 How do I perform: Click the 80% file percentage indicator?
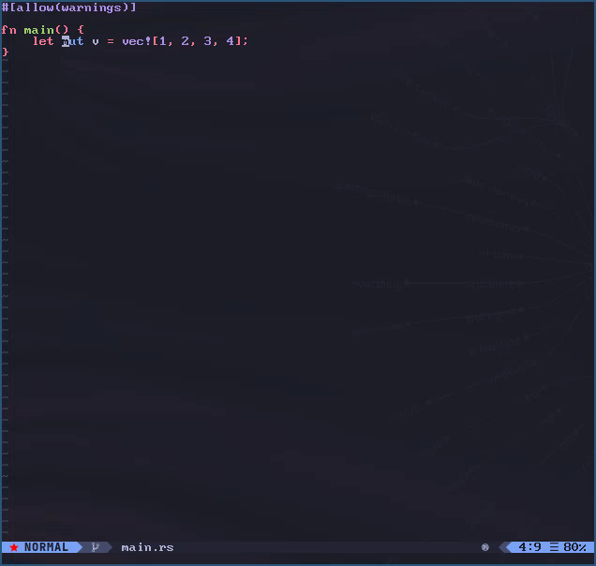pyautogui.click(x=574, y=547)
